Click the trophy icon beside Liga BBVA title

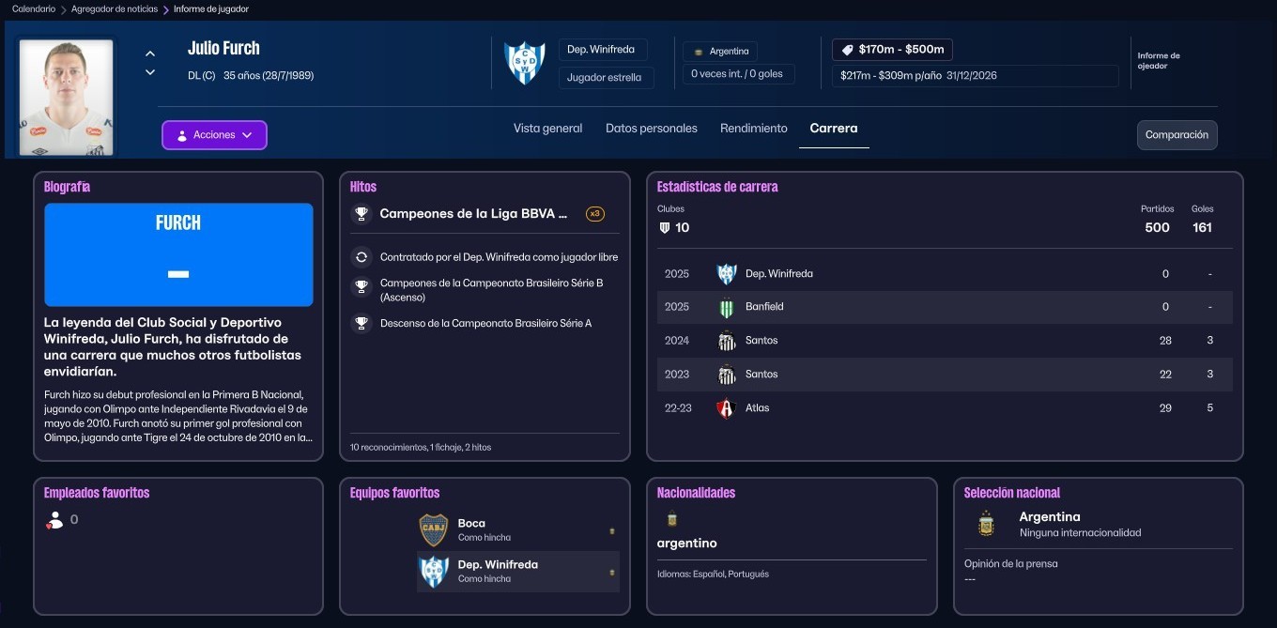click(x=361, y=214)
